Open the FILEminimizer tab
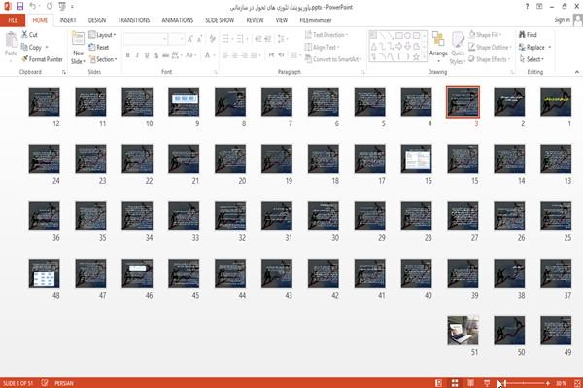The width and height of the screenshot is (583, 388). point(316,20)
